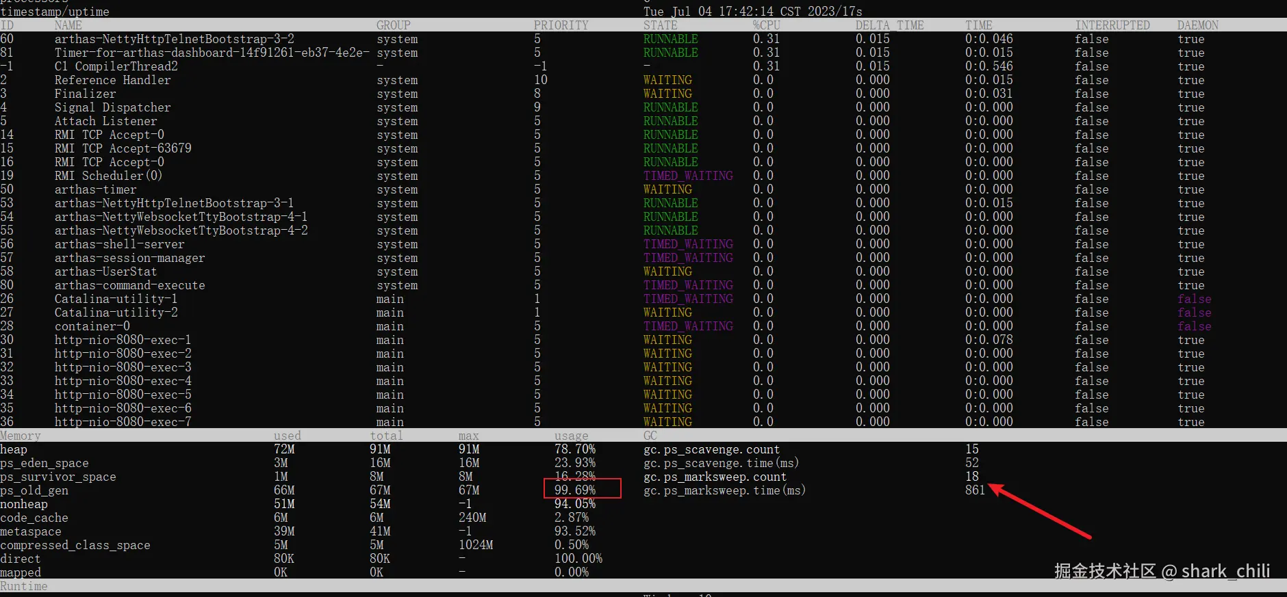Click the INTERRUPTED column header

pos(1112,25)
